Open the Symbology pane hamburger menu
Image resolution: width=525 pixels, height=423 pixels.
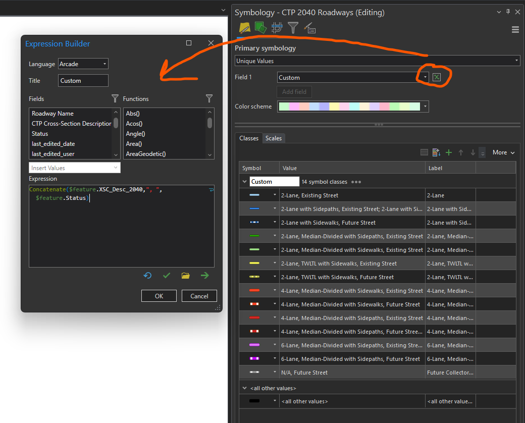515,29
